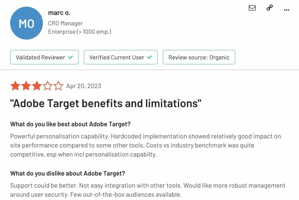This screenshot has height=200, width=299.
Task: Click the CRO Manager job title
Action: pyautogui.click(x=65, y=23)
